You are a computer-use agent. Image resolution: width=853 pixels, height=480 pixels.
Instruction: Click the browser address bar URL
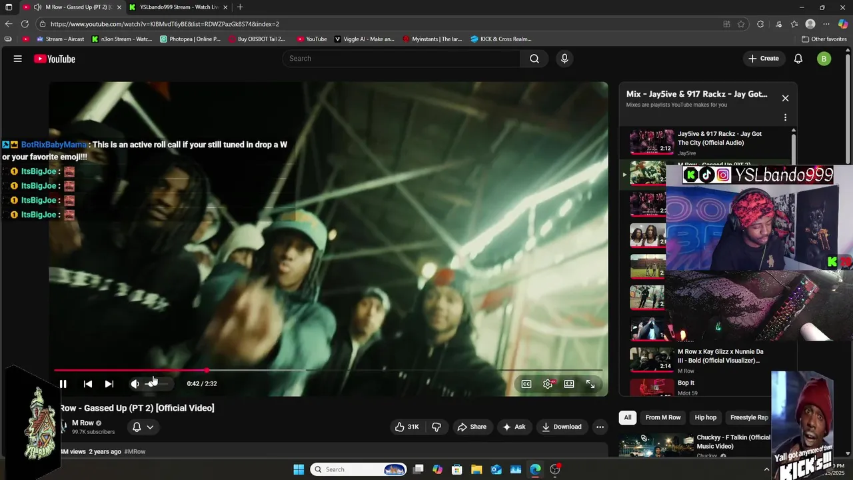[165, 24]
